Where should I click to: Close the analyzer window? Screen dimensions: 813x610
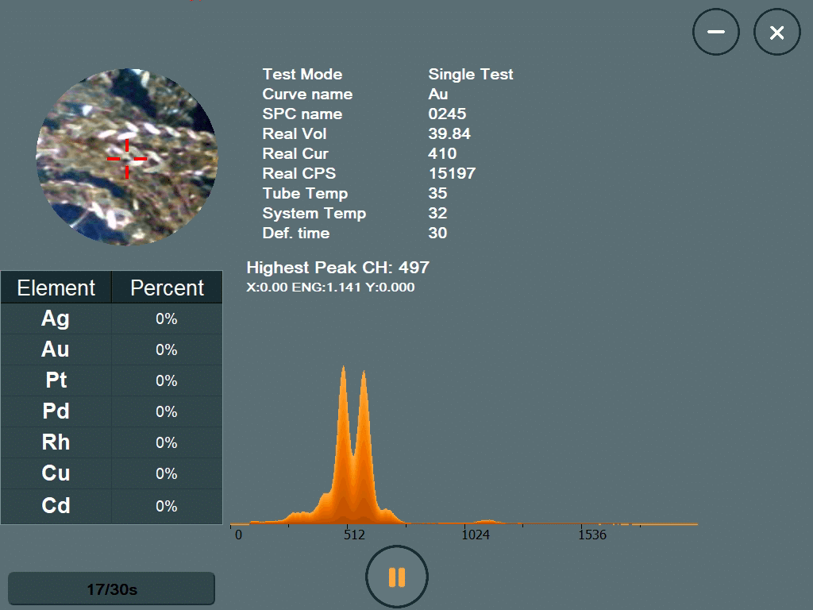click(x=776, y=32)
